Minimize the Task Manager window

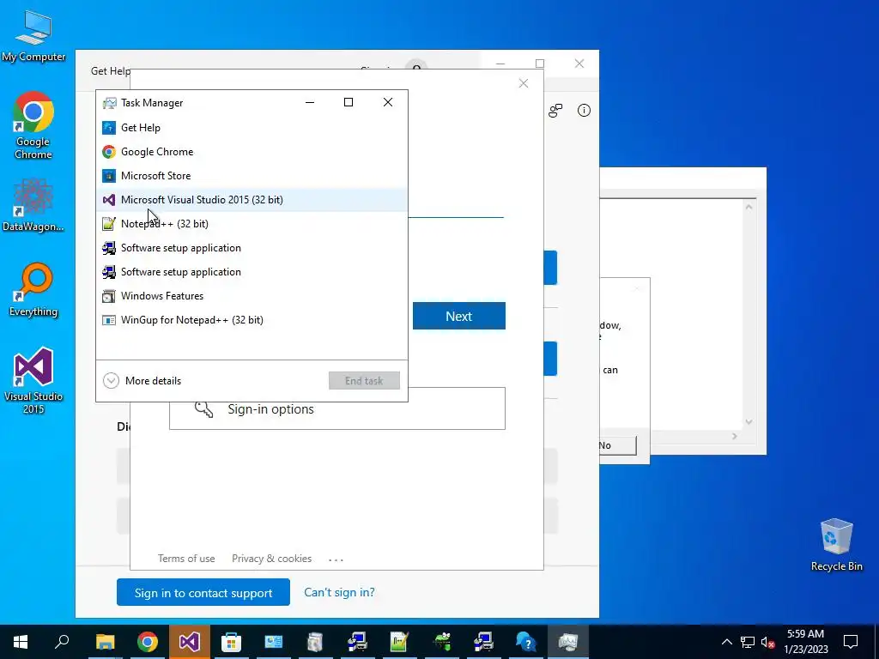(309, 102)
